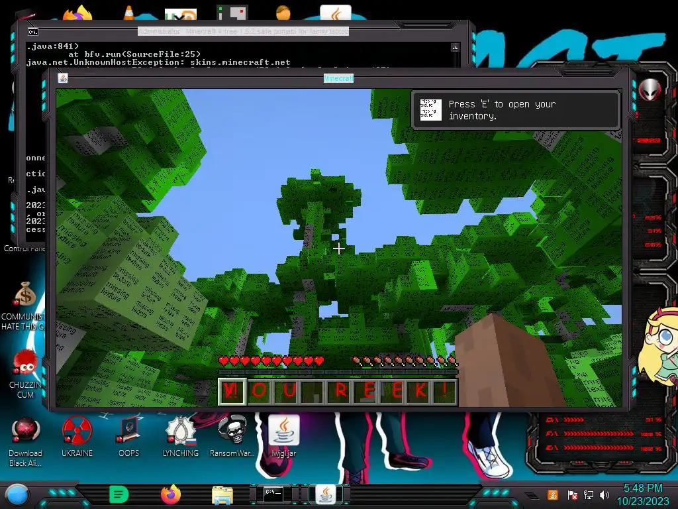Click the Start orb on taskbar
678x509 pixels.
coord(17,494)
